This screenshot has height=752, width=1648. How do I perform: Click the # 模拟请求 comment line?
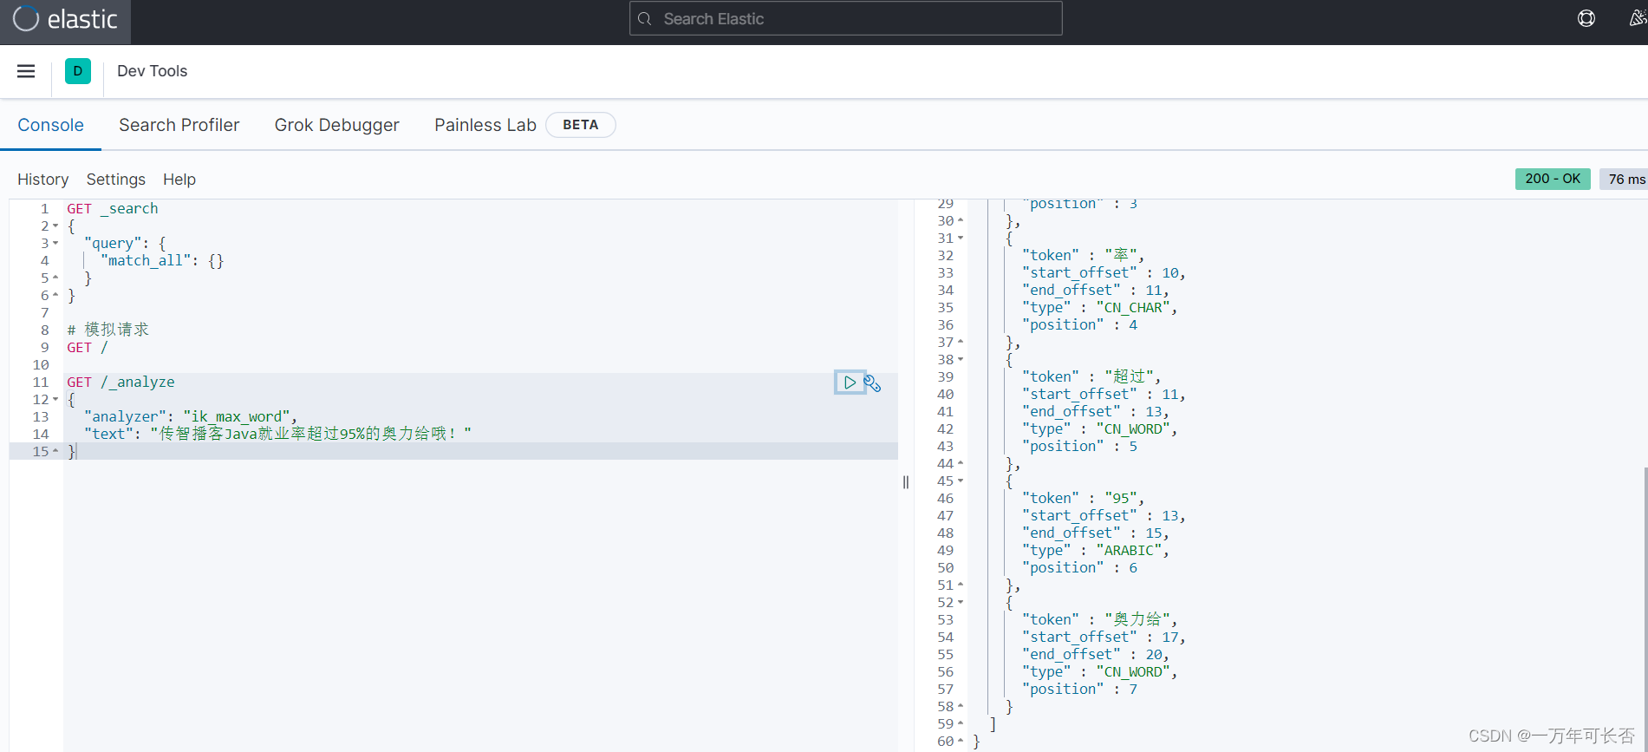[107, 330]
